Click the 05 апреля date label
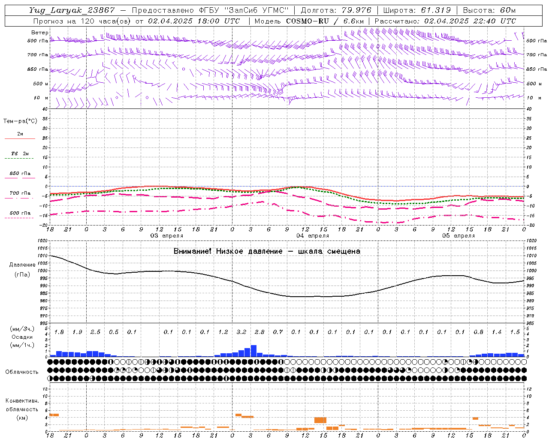Image resolution: width=549 pixels, height=439 pixels. pos(459,235)
